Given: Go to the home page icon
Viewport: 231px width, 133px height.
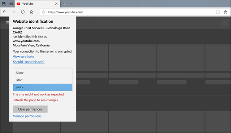Looking at the screenshot, I should click(32, 12).
